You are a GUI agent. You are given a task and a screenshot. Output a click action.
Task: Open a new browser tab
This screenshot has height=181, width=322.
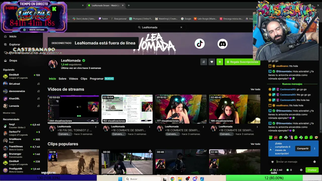pos(129,5)
